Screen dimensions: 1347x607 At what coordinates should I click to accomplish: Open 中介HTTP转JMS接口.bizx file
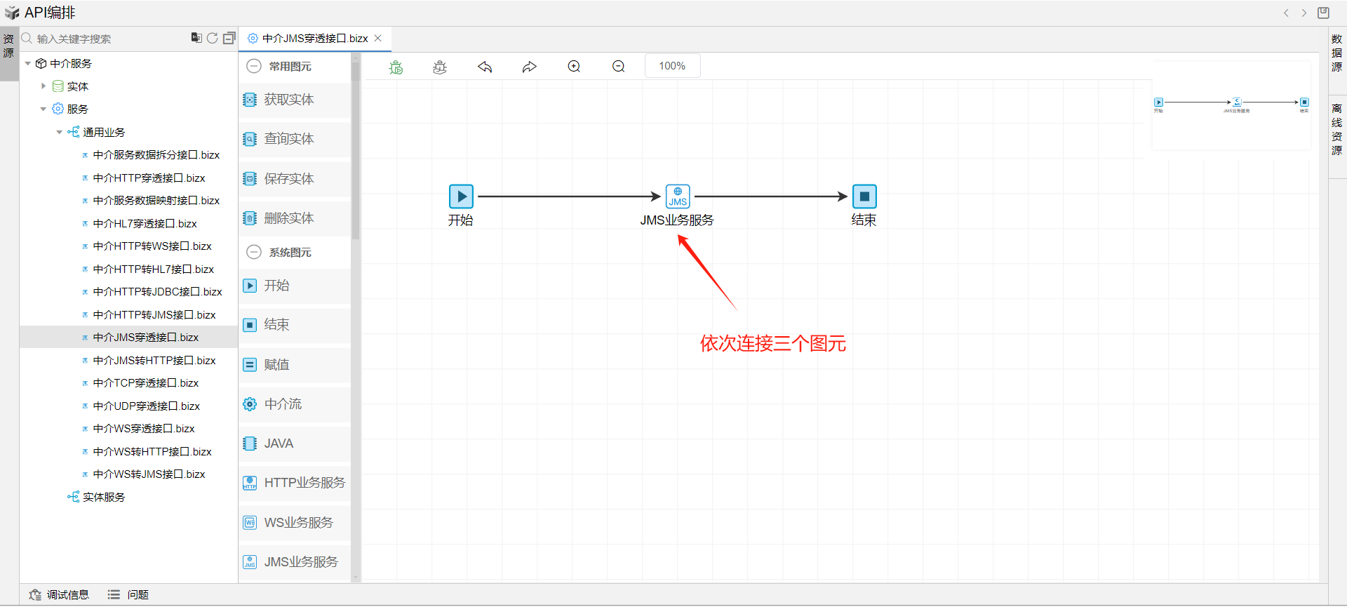pos(154,315)
